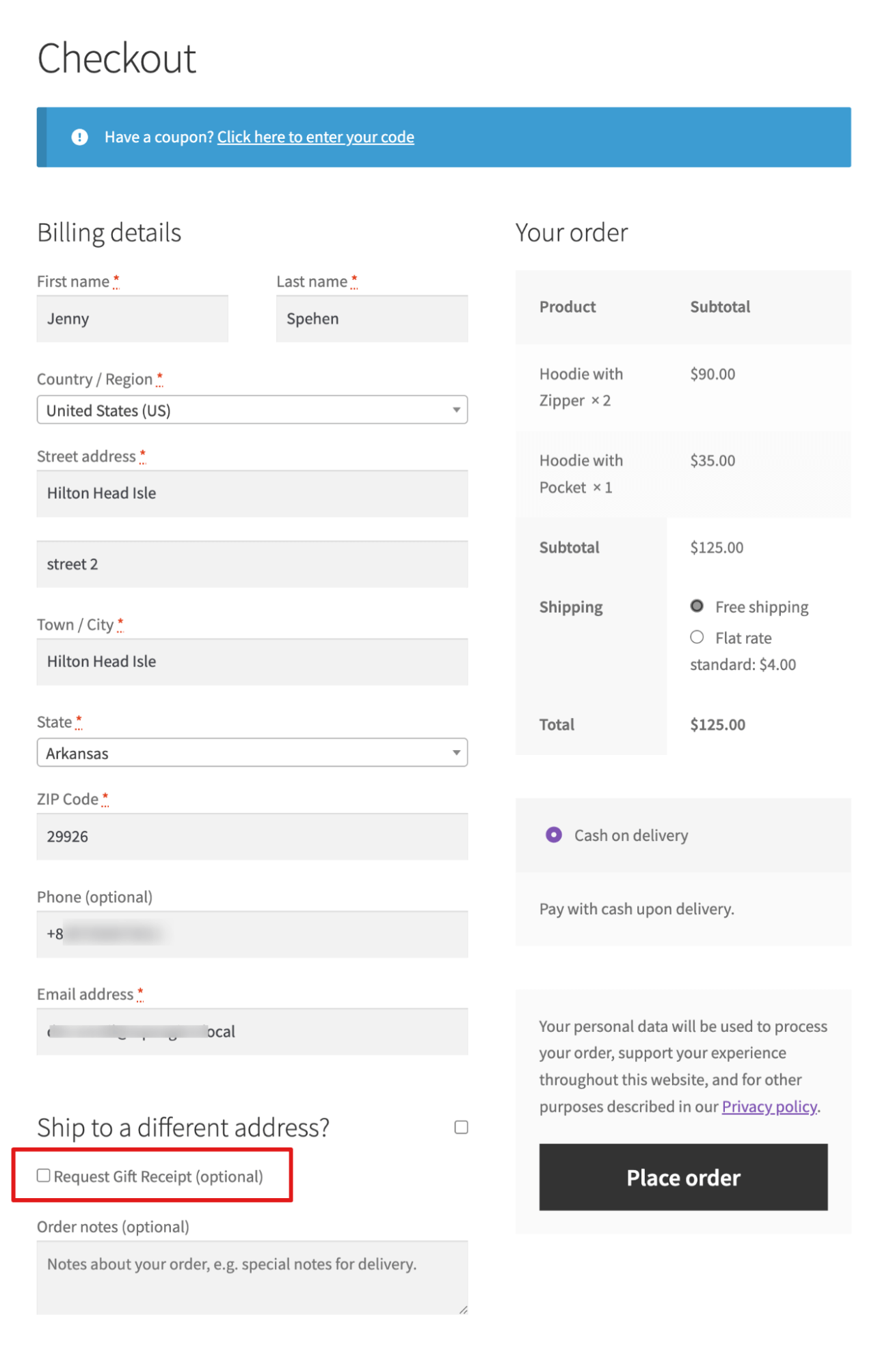The width and height of the screenshot is (891, 1367).
Task: Click the Town / City field
Action: pos(251,661)
